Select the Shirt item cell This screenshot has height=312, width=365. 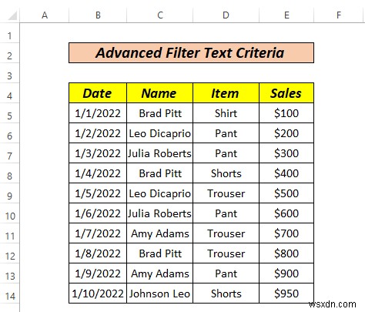pos(226,113)
